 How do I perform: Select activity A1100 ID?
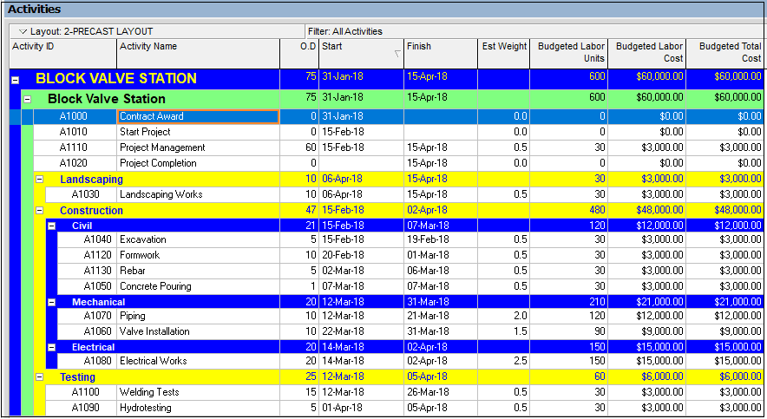85,392
